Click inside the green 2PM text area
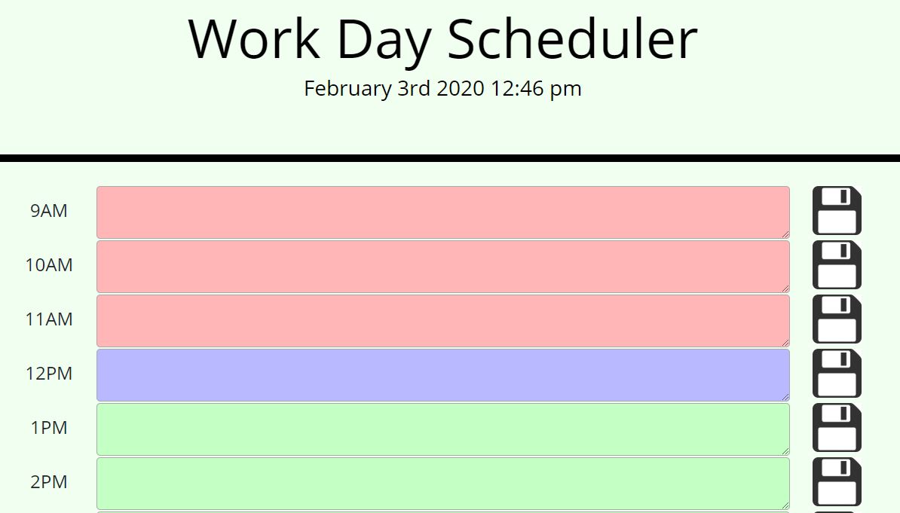 coord(442,482)
